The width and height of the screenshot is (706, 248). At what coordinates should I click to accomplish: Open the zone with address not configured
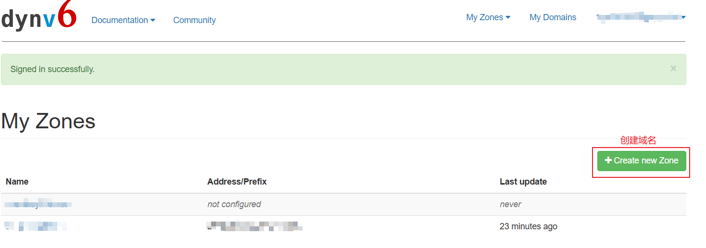click(x=39, y=204)
